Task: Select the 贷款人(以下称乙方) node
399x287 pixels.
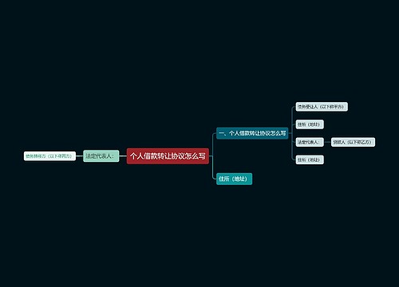Action: tap(353, 142)
